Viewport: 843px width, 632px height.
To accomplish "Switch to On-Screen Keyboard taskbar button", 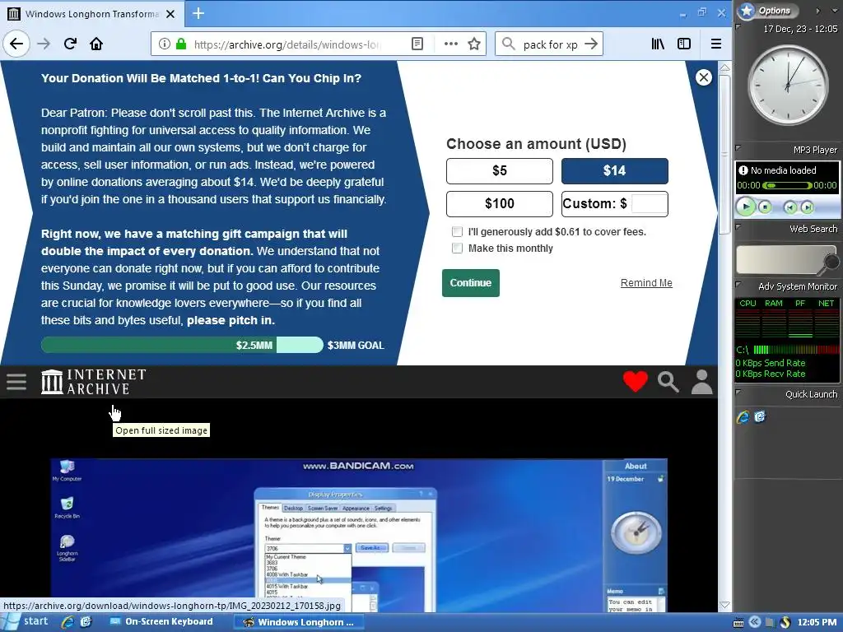I will coord(161,622).
